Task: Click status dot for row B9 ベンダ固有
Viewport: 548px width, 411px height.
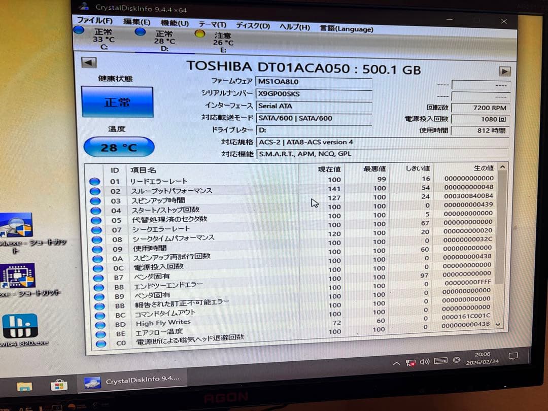Action: (99, 297)
